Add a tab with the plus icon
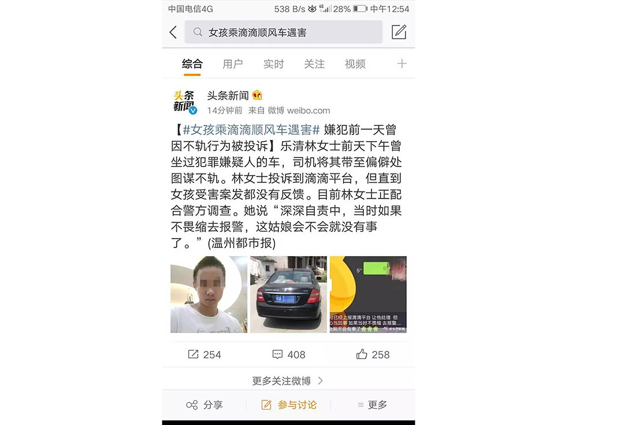Image resolution: width=624 pixels, height=425 pixels. (x=402, y=64)
